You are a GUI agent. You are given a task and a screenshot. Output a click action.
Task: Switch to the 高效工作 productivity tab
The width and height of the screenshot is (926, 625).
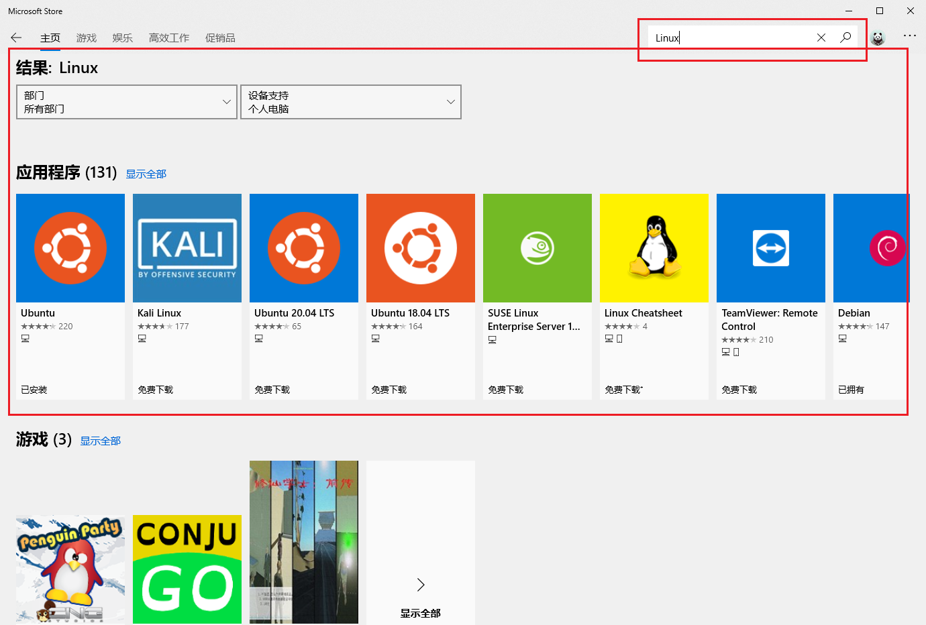pos(169,38)
